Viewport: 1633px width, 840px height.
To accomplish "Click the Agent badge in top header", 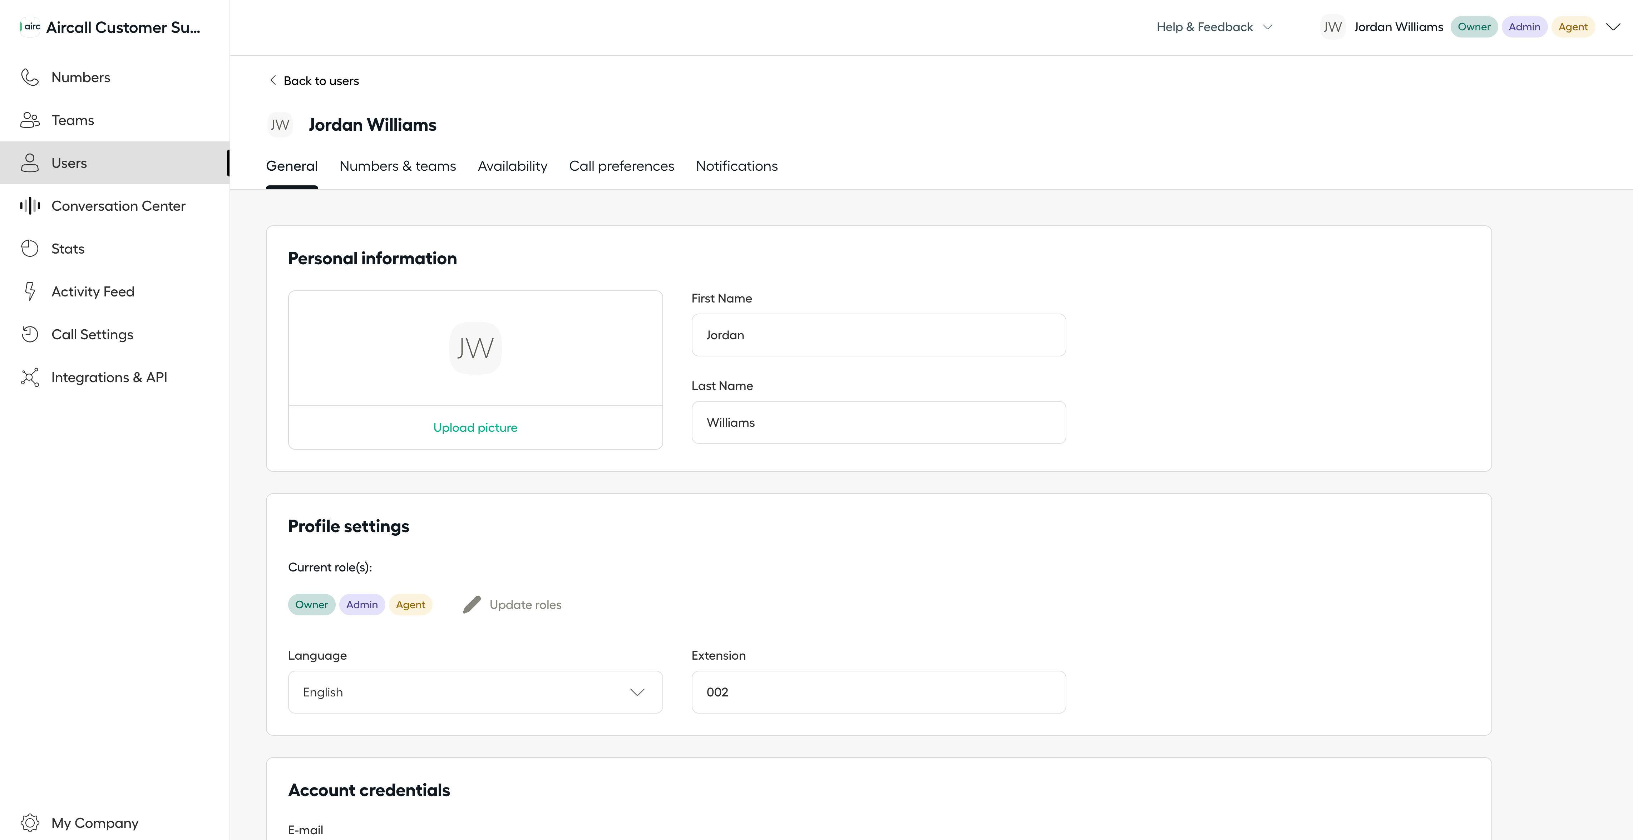I will pyautogui.click(x=1573, y=26).
